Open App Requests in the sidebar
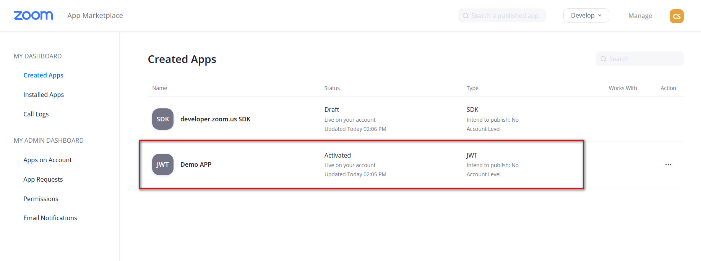Image resolution: width=701 pixels, height=261 pixels. (x=43, y=179)
